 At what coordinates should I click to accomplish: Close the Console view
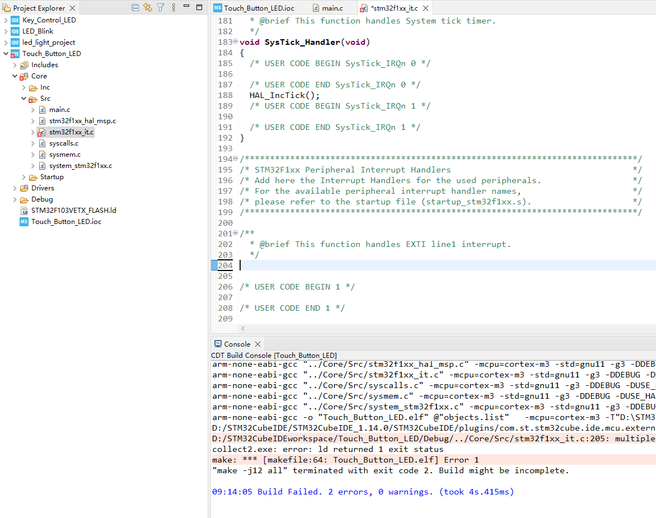click(x=257, y=344)
